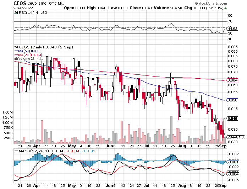Click the RSI 44.63 value tag
This screenshot has width=247, height=189.
pos(232,28)
